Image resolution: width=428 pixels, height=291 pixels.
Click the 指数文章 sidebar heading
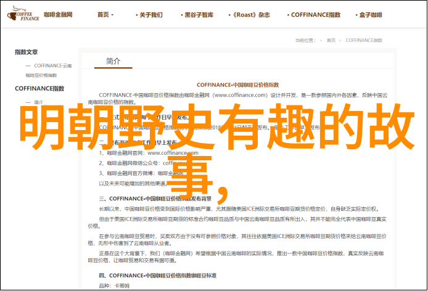click(26, 52)
